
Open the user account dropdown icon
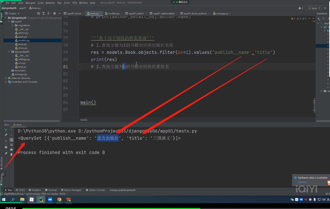coord(301,8)
